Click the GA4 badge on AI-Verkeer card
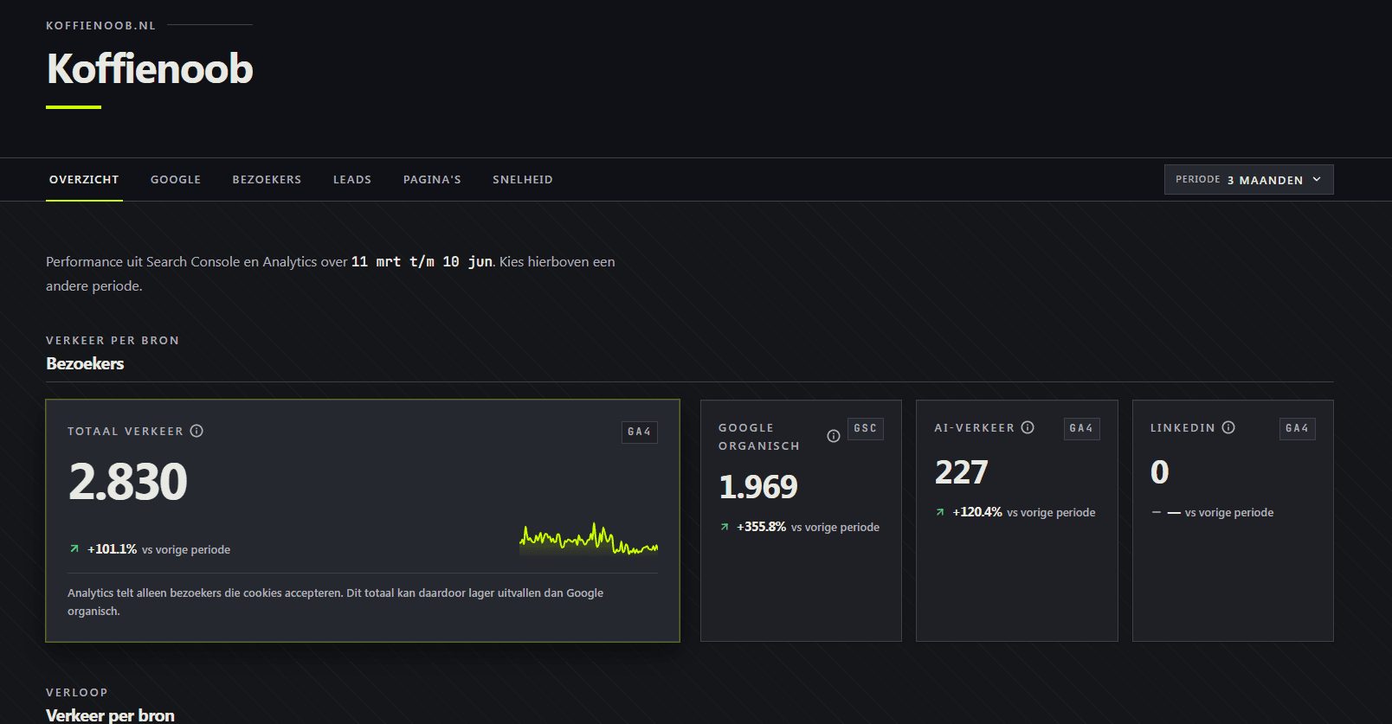 1081,428
